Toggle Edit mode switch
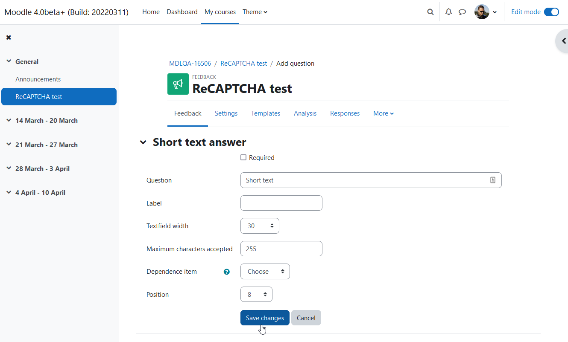The width and height of the screenshot is (568, 342). click(x=551, y=12)
